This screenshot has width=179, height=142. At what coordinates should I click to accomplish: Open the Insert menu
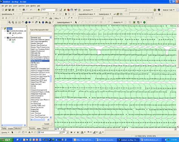click(15, 6)
